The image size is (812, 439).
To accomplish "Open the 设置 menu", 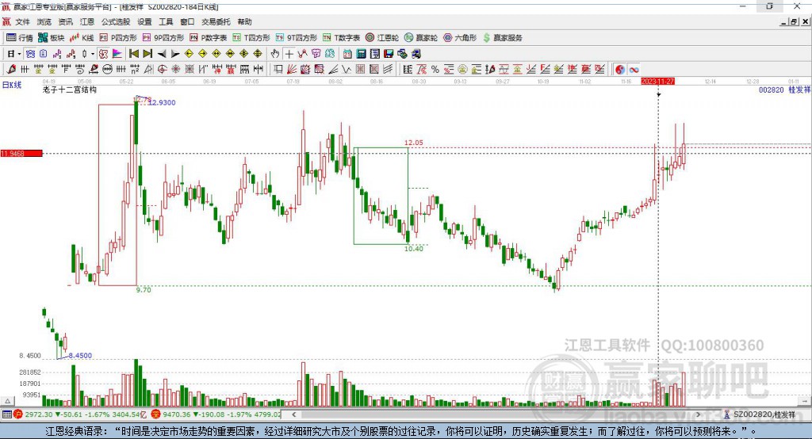I will tap(144, 21).
